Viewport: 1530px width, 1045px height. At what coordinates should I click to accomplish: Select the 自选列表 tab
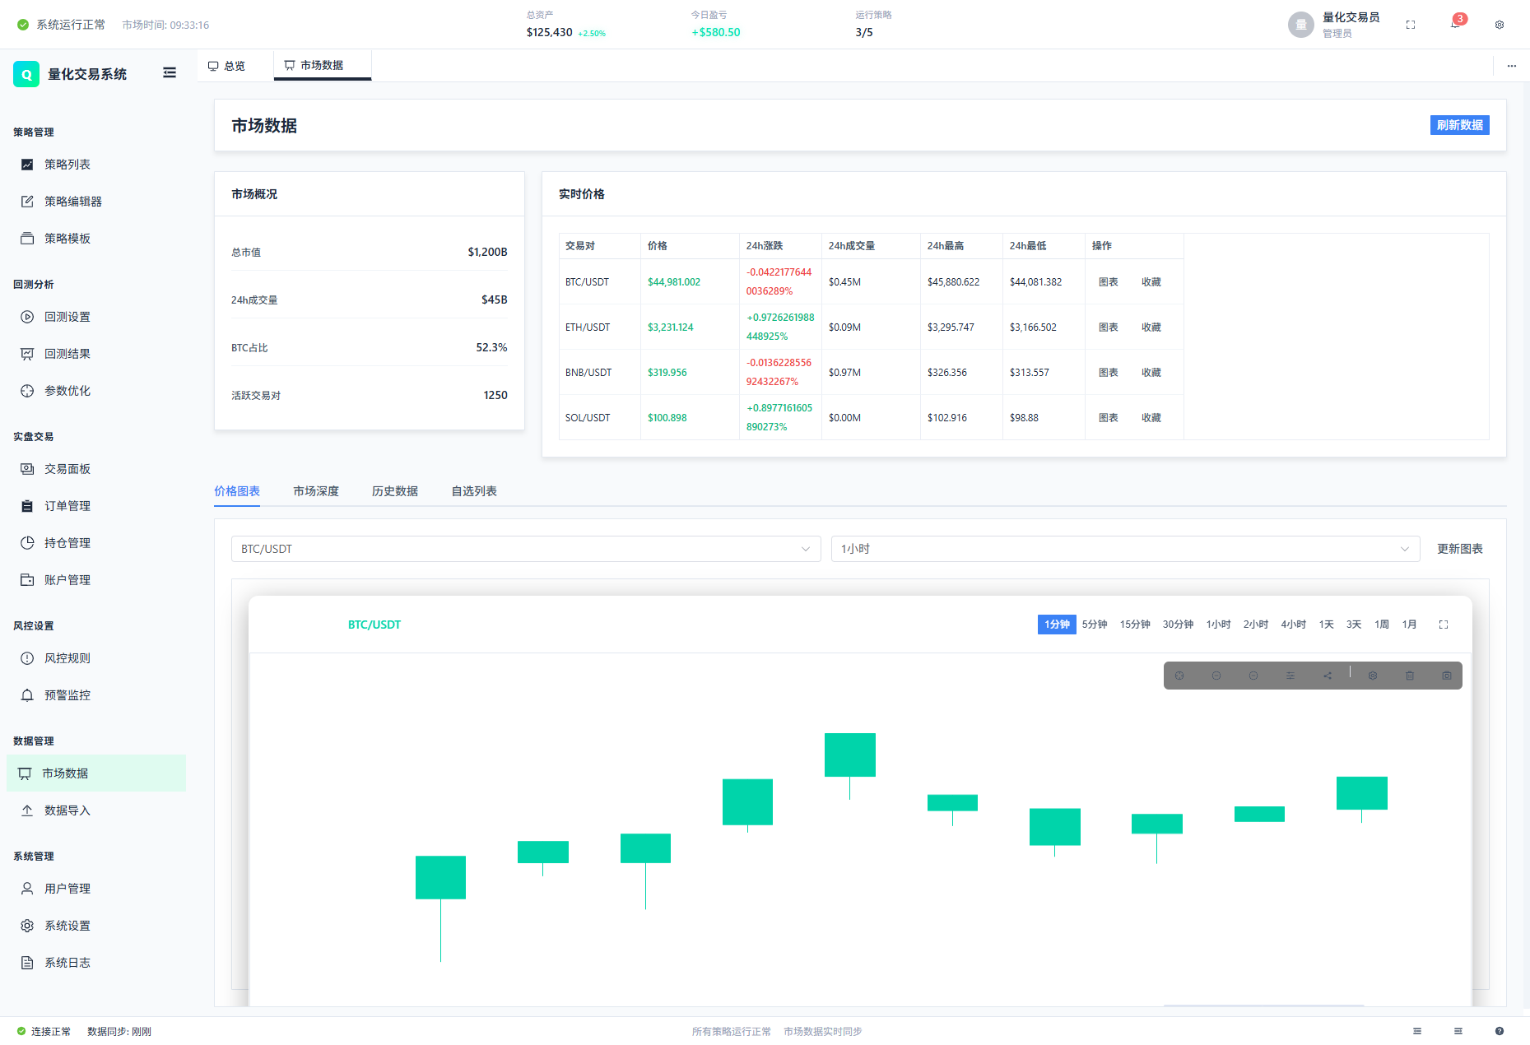click(474, 491)
